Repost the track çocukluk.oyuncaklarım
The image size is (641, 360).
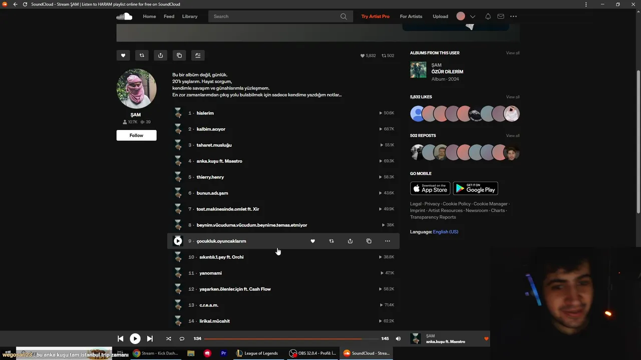pyautogui.click(x=331, y=241)
